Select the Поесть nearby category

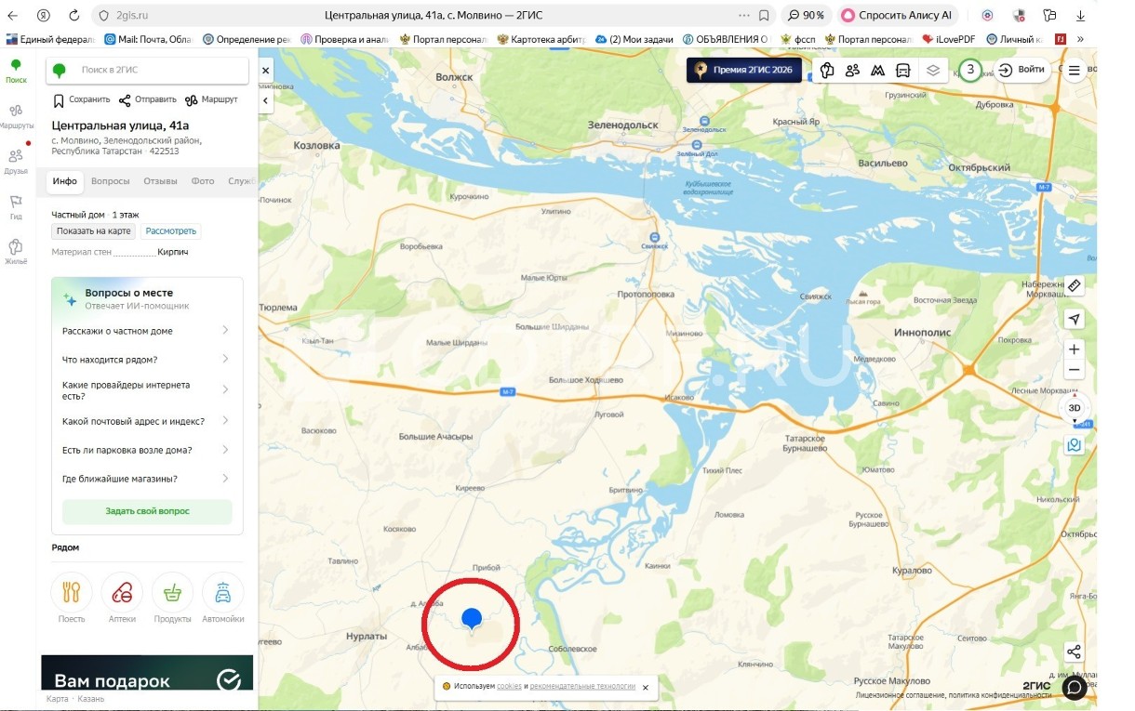click(x=72, y=598)
